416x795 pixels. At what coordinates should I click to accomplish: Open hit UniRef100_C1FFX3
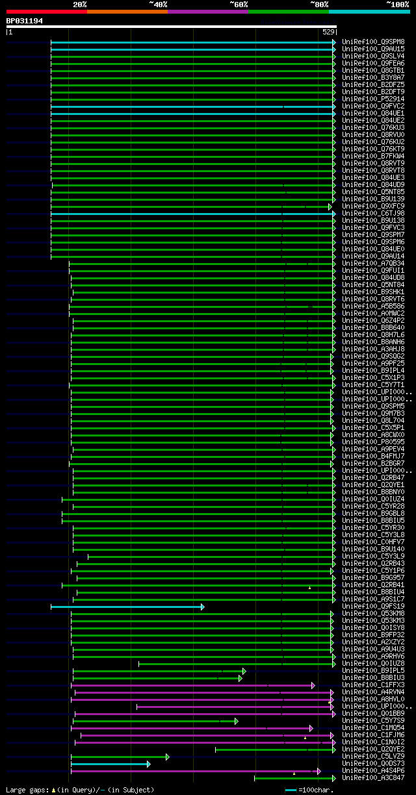(x=373, y=685)
